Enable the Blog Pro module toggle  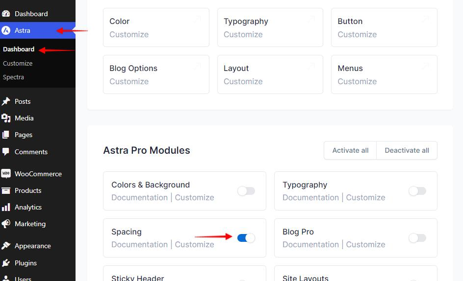[x=417, y=238]
